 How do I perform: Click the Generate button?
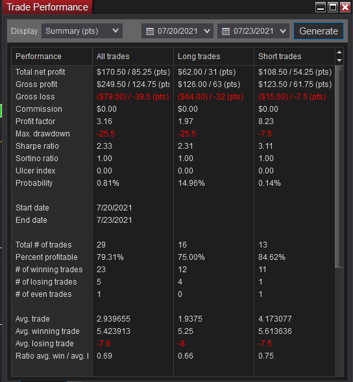pos(319,31)
